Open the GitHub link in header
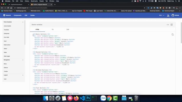 pos(175,15)
